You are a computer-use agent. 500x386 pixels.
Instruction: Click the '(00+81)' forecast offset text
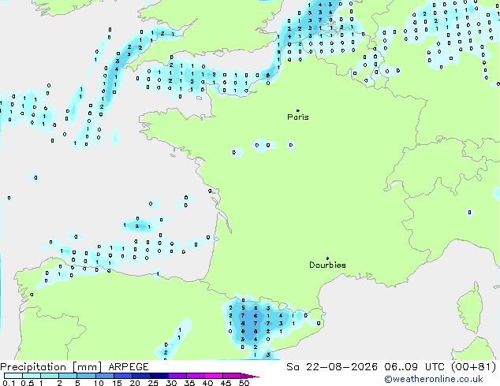pos(474,367)
